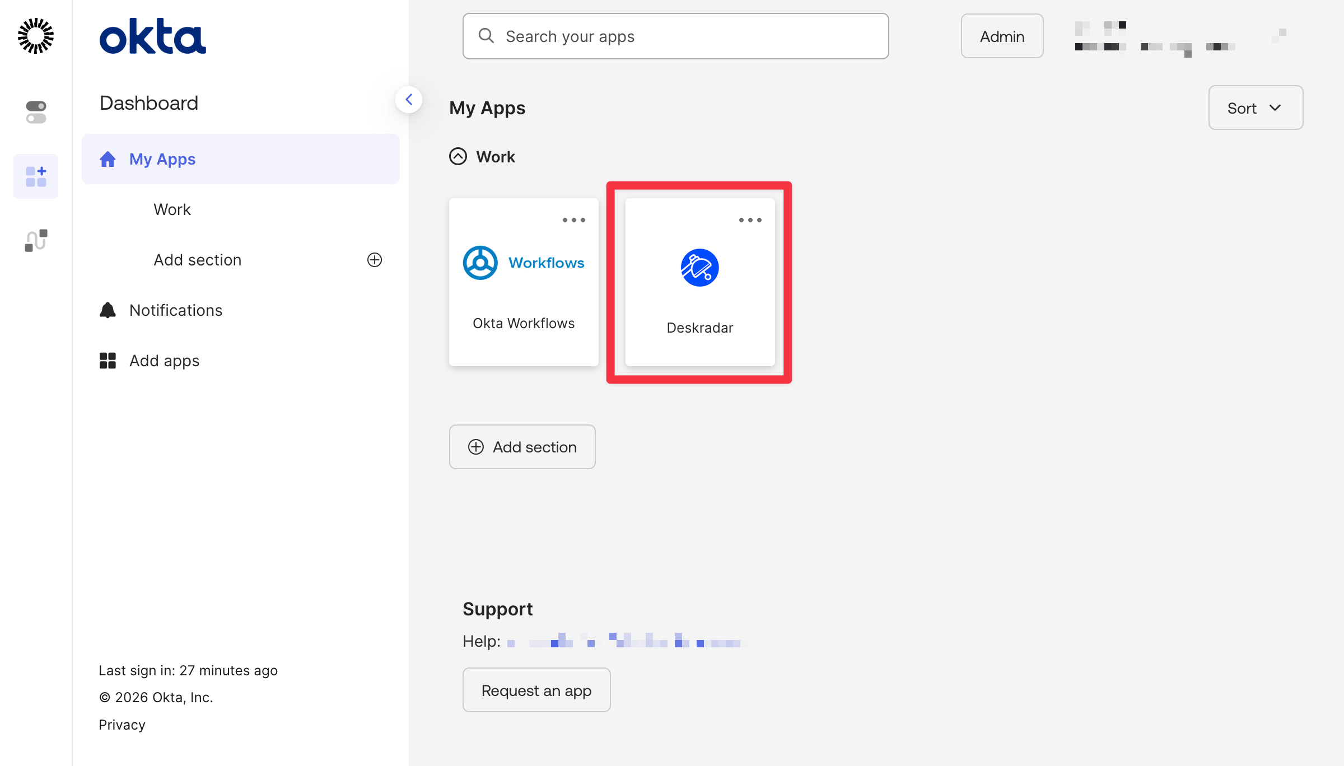
Task: Open Okta Workflows card options menu
Action: pos(574,220)
